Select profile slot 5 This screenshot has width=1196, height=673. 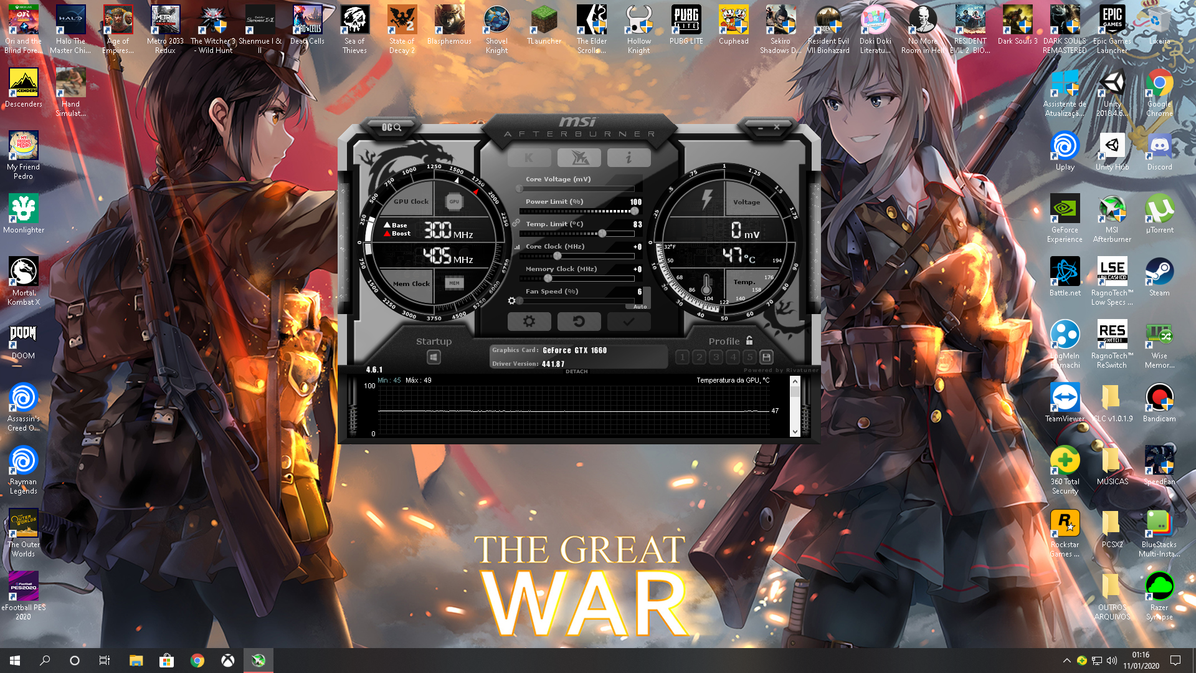[x=749, y=357]
